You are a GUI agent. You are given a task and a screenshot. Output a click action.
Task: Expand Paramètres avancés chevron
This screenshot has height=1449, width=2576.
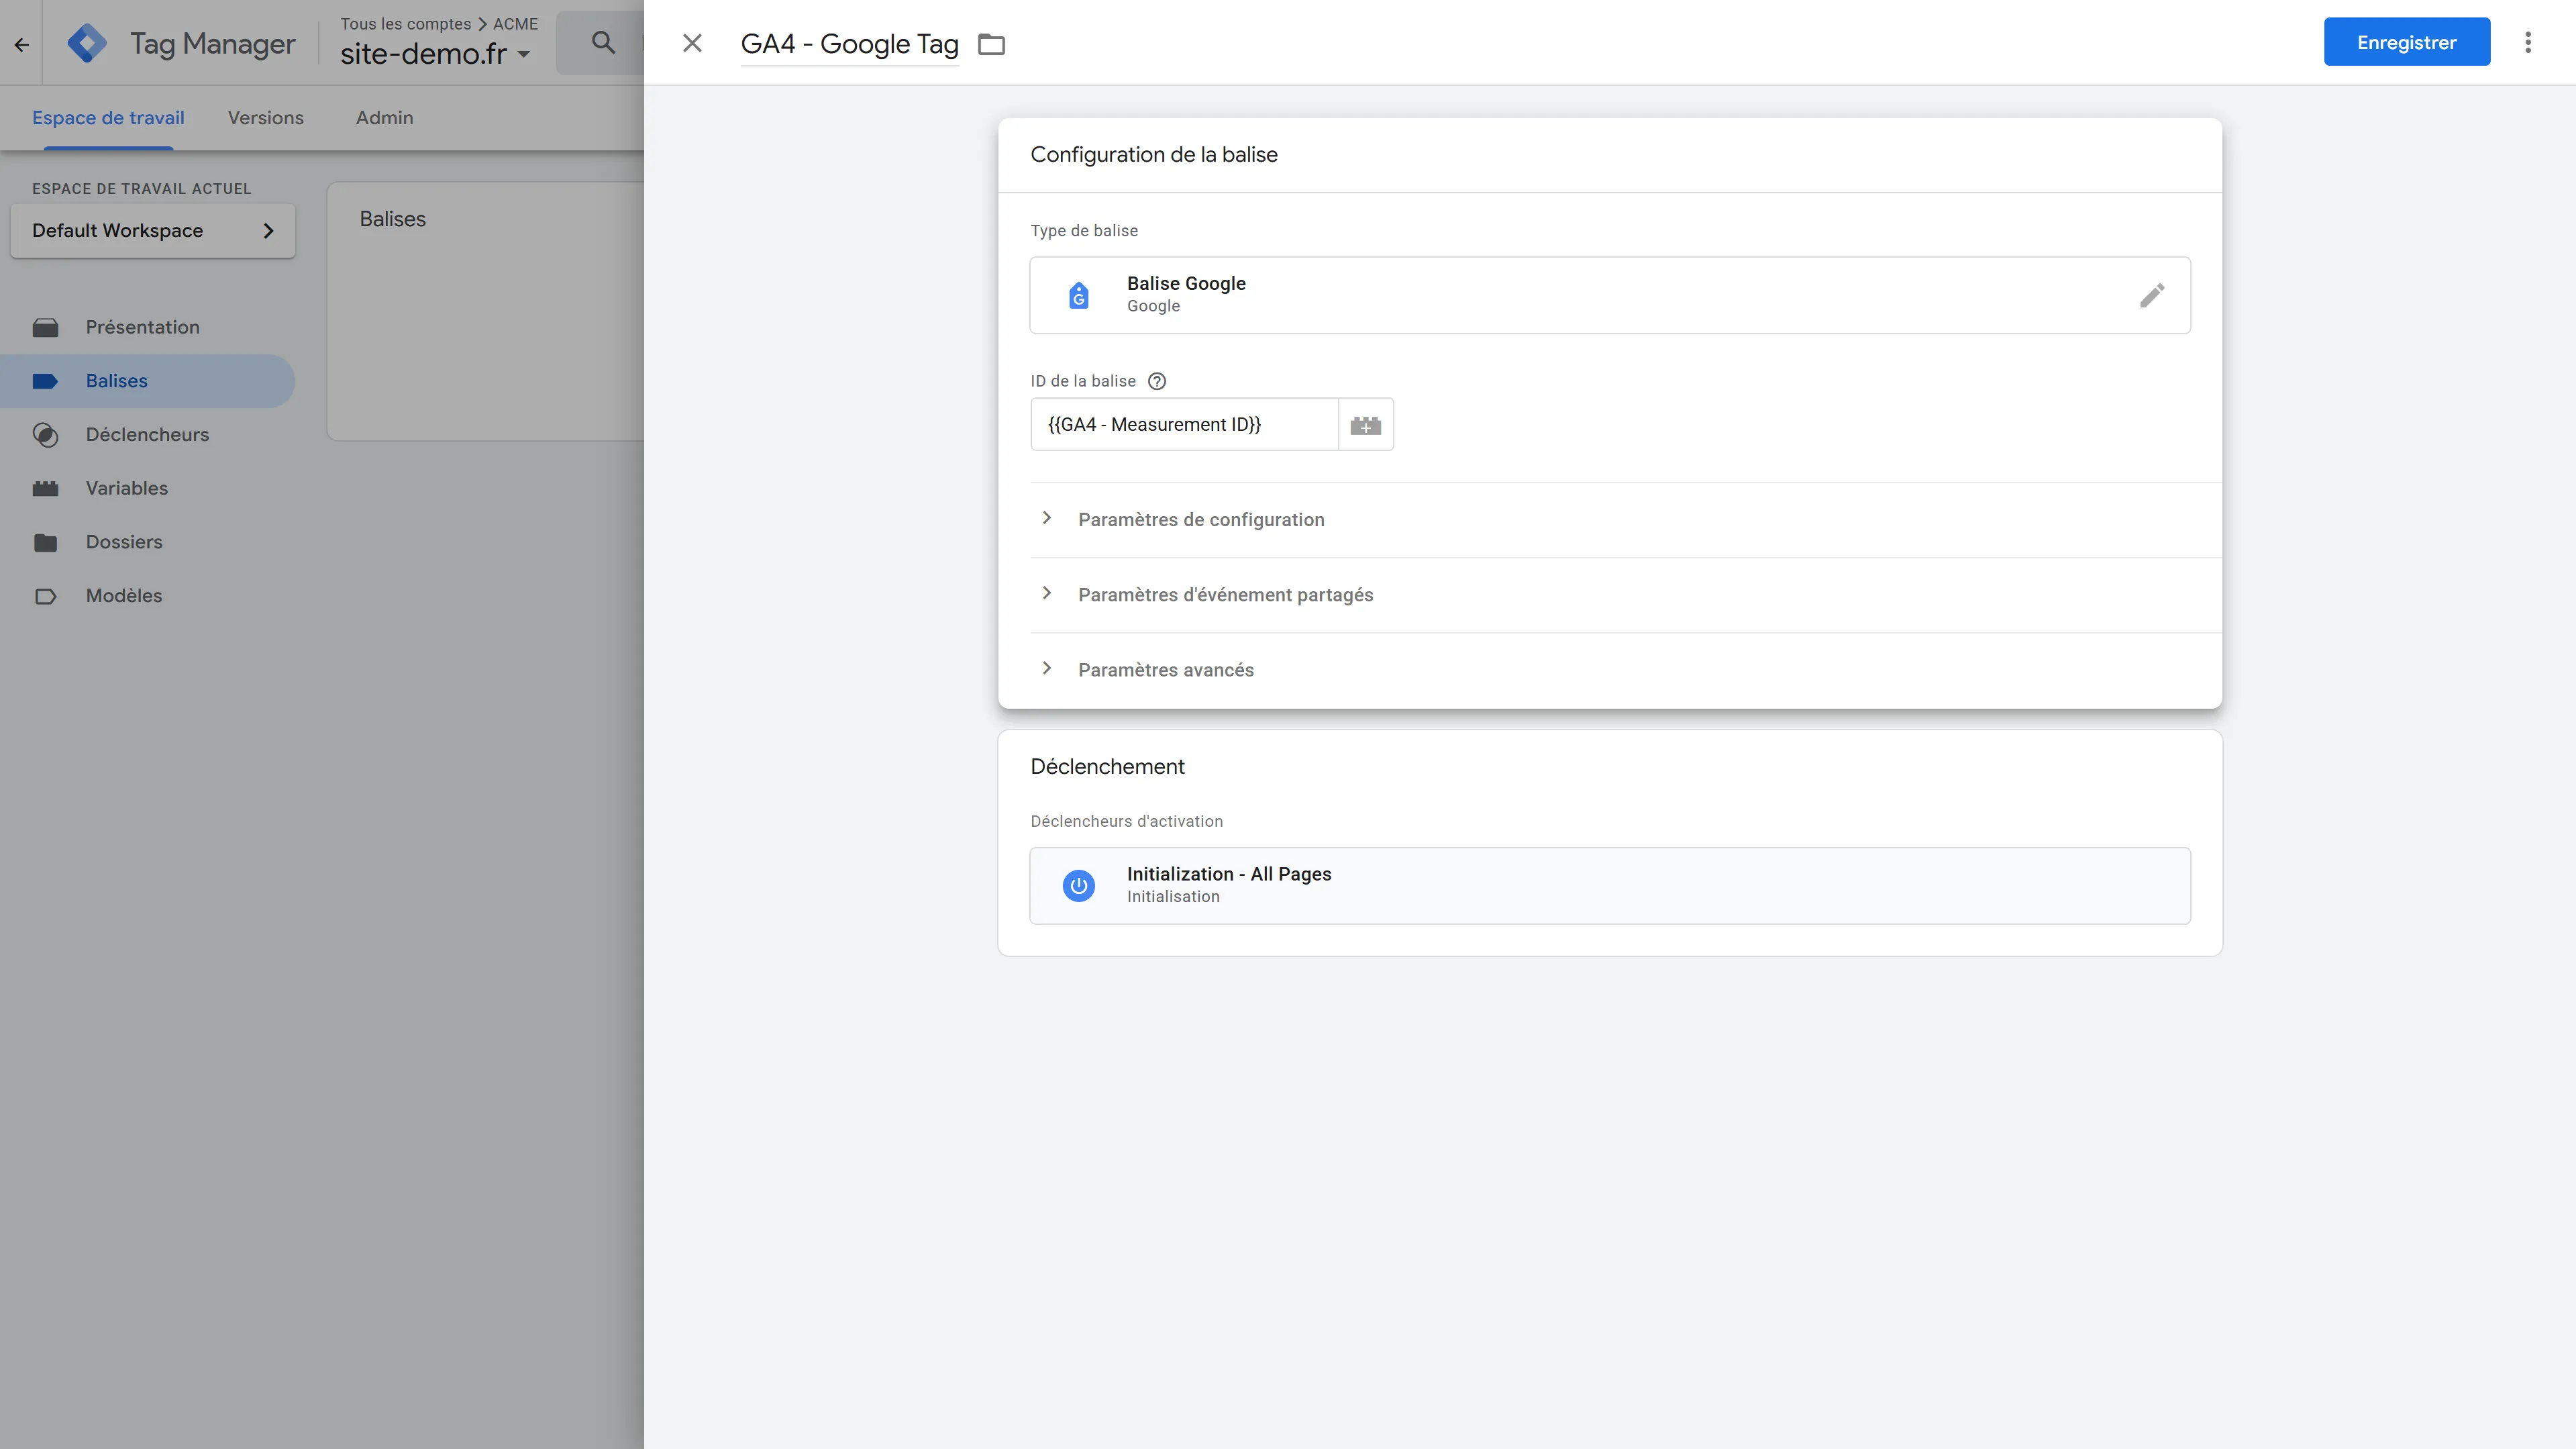1046,668
